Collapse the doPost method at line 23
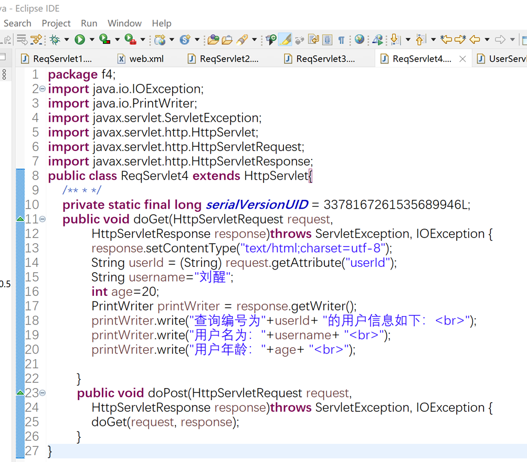 pyautogui.click(x=43, y=392)
